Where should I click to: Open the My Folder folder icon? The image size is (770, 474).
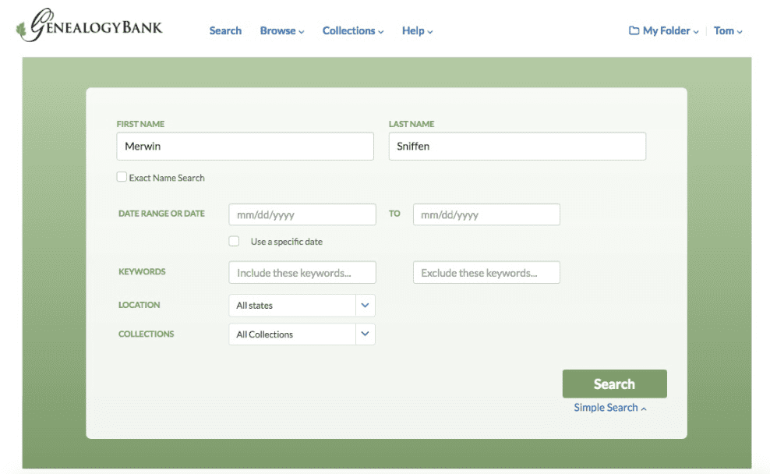tap(634, 30)
